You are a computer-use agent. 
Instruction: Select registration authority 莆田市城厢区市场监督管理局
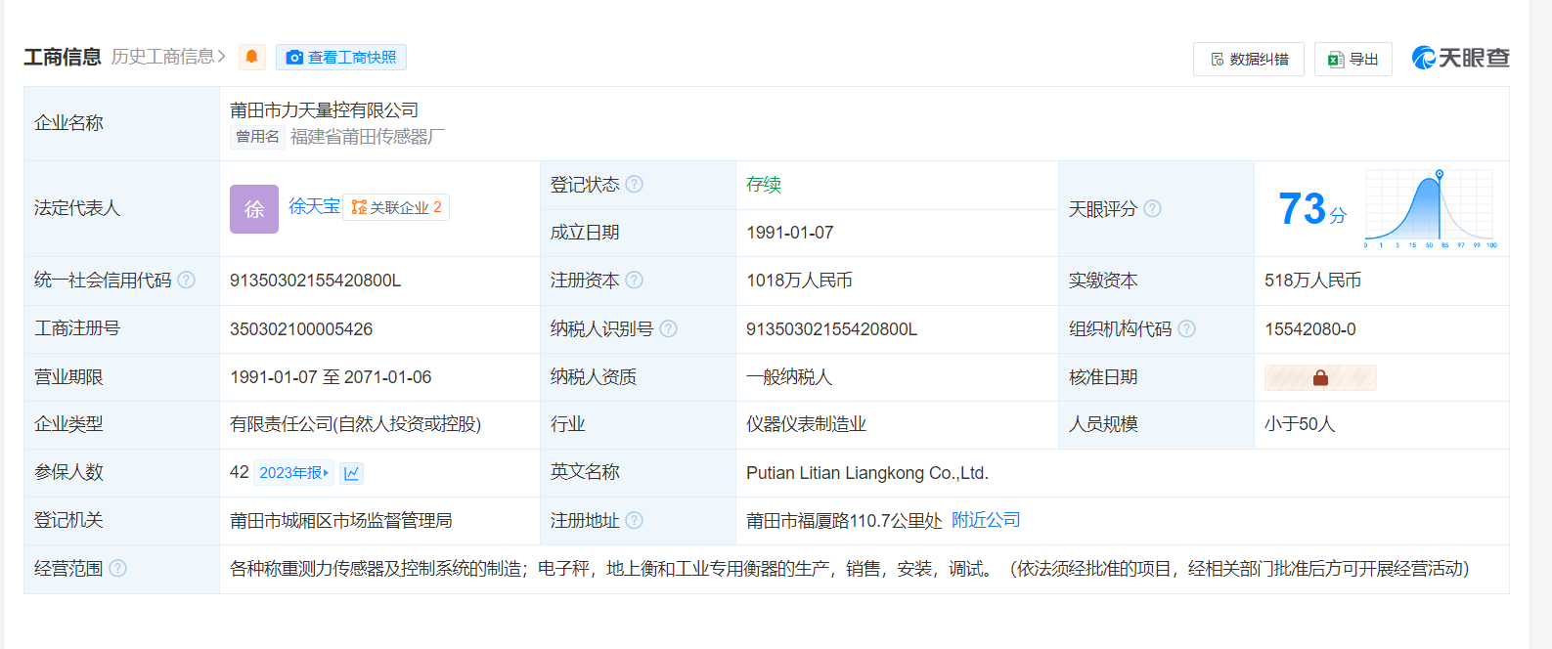(341, 521)
